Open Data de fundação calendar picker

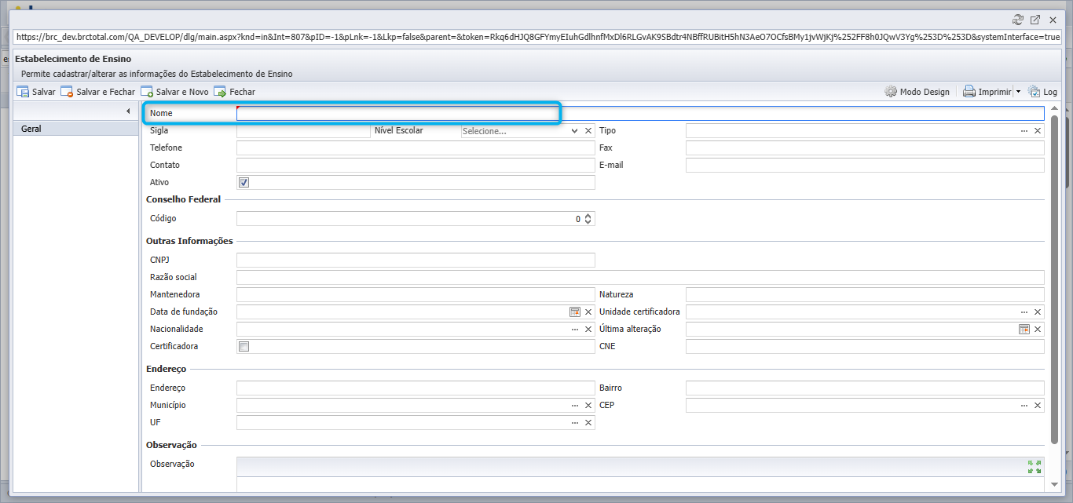click(x=574, y=312)
